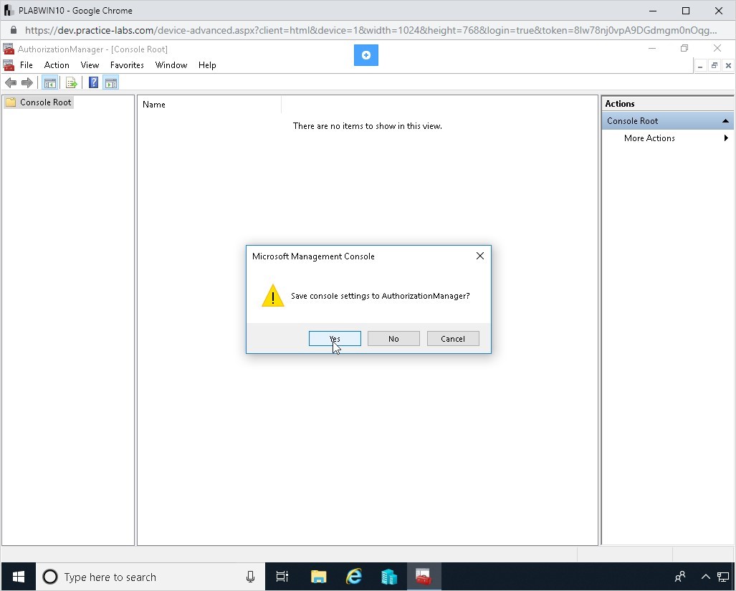Open Task View from the taskbar

point(282,577)
